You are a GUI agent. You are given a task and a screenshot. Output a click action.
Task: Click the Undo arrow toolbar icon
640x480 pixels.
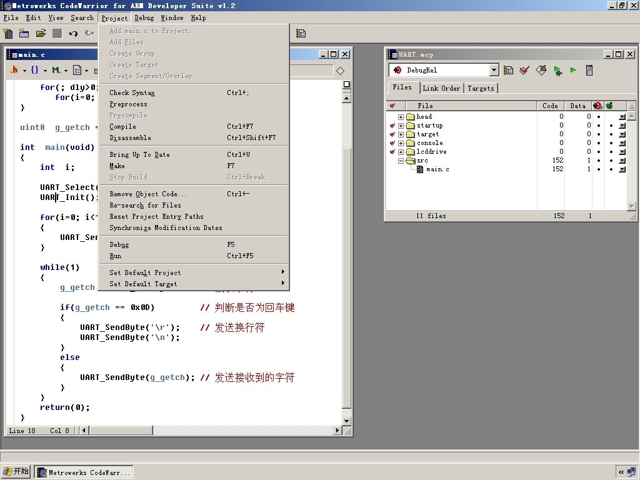pyautogui.click(x=73, y=34)
